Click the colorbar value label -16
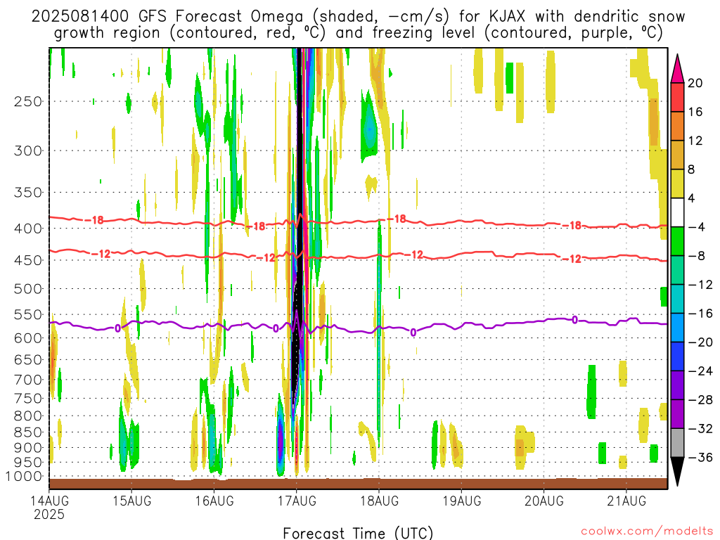Image resolution: width=720 pixels, height=540 pixels. tap(700, 314)
